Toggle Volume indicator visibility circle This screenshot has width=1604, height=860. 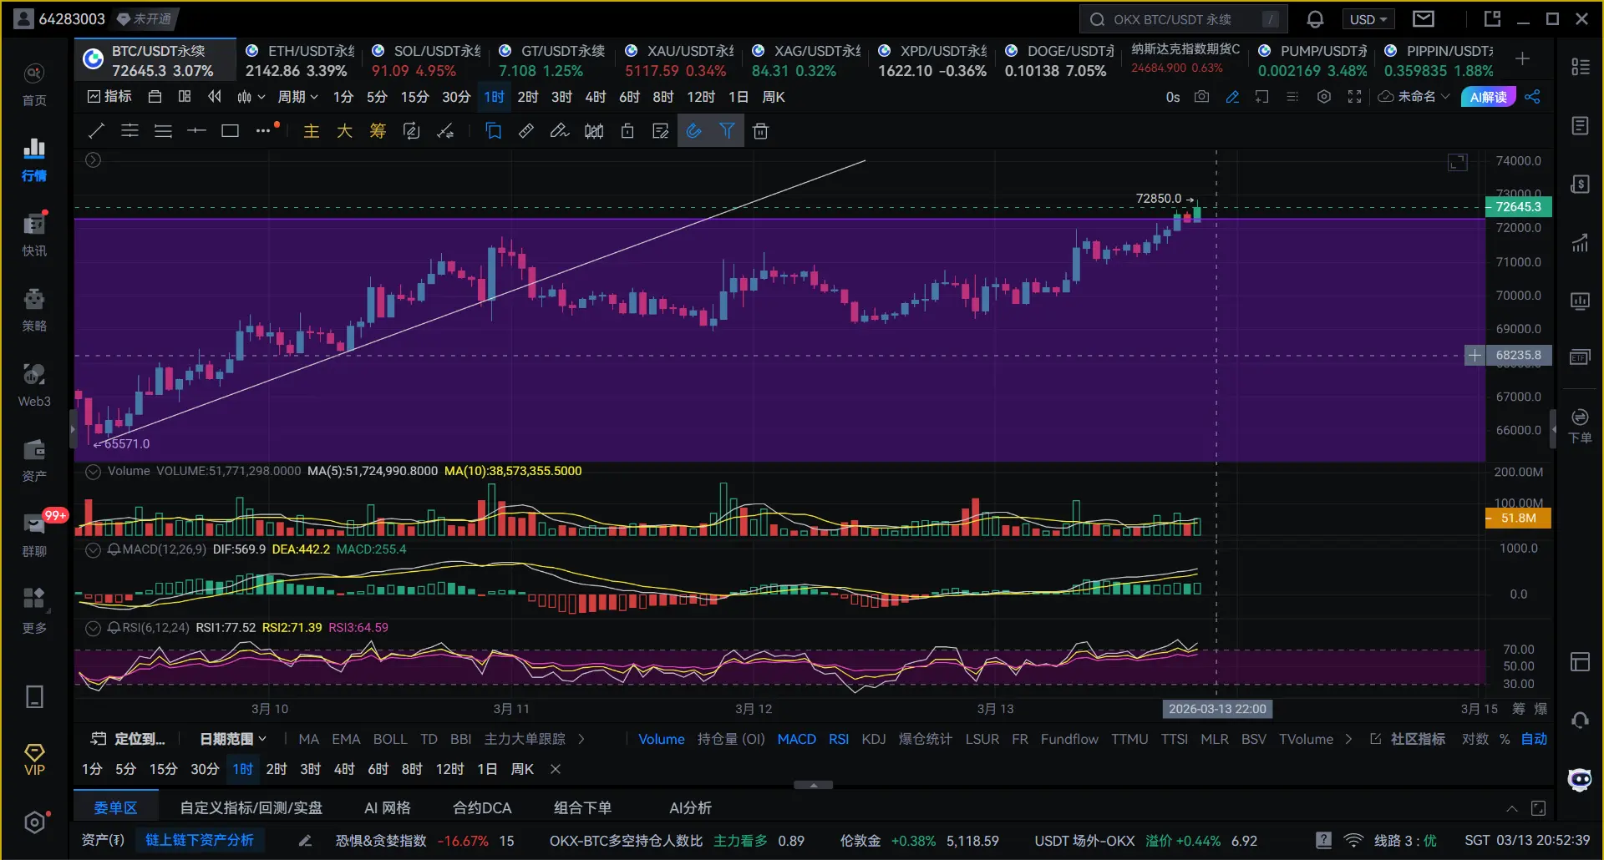pos(94,472)
